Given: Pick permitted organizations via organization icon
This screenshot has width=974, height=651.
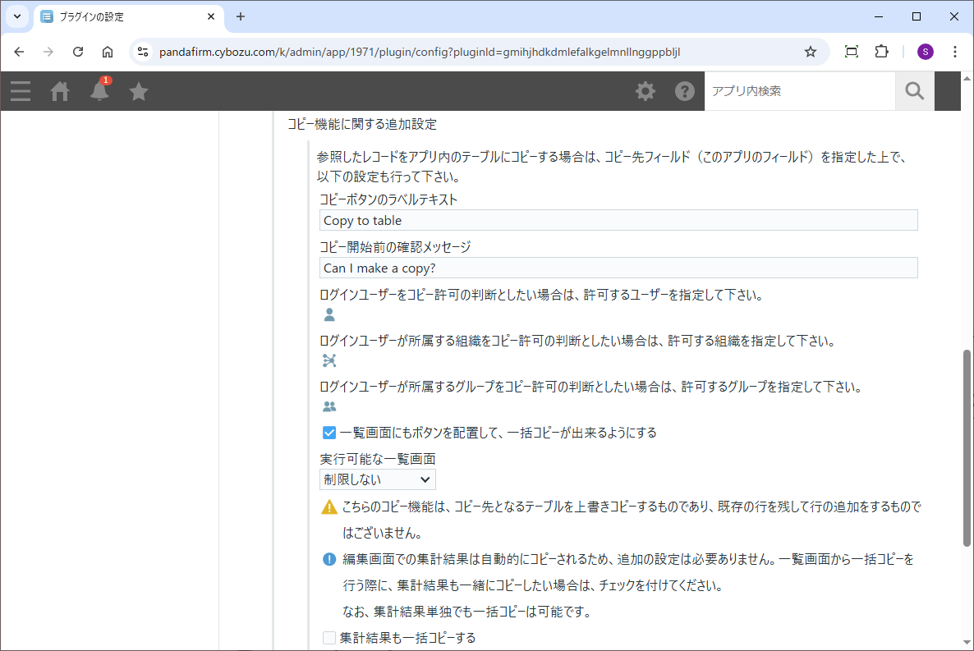Looking at the screenshot, I should pos(329,360).
